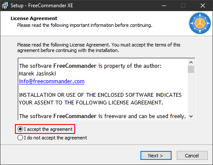The height and width of the screenshot is (165, 213).
Task: Click the FreeCommander compass logo
Action: [x=200, y=23]
